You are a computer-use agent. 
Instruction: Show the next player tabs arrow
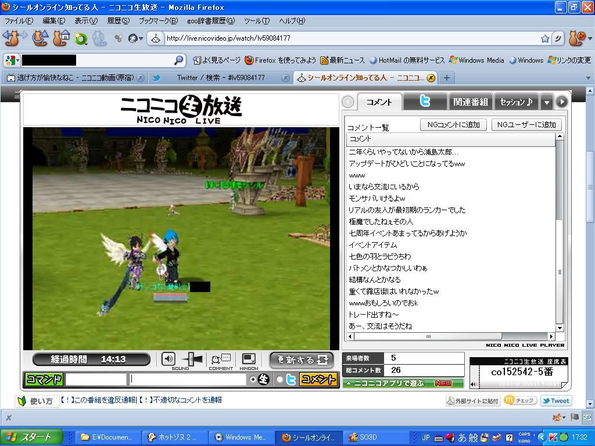(x=562, y=102)
